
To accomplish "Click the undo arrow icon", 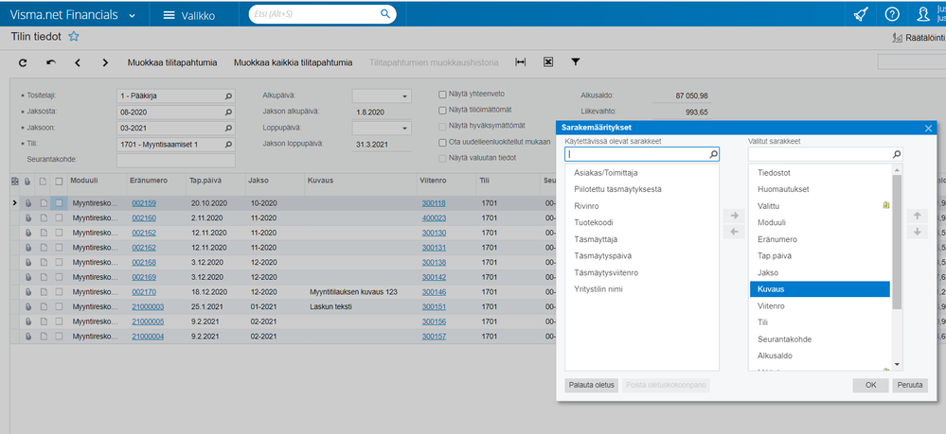I will click(50, 62).
